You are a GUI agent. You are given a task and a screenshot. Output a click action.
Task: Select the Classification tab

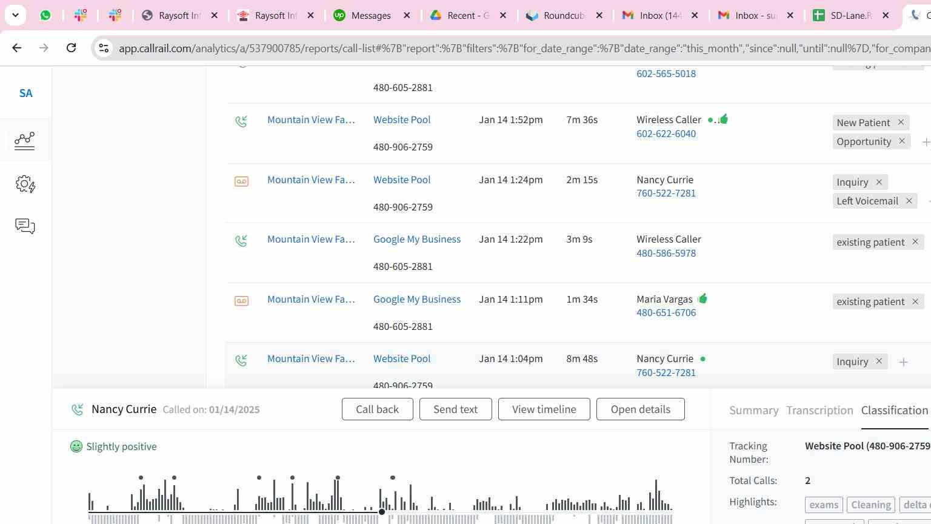(x=895, y=411)
